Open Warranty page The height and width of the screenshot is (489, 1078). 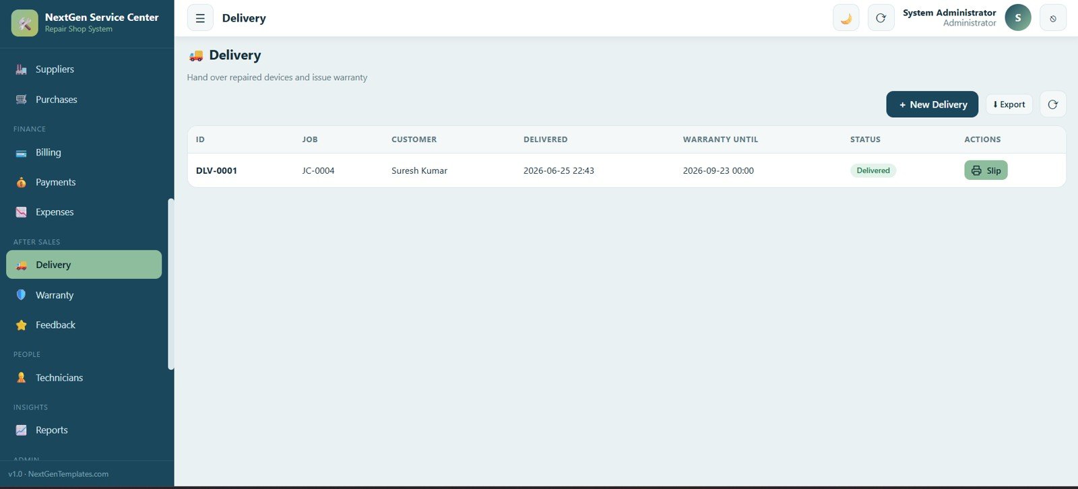pyautogui.click(x=84, y=295)
